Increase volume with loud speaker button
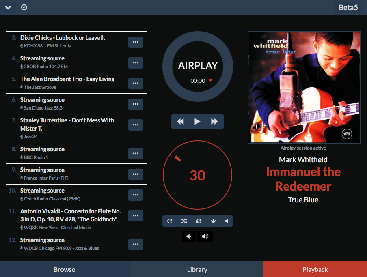The image size is (367, 277). coord(205,236)
